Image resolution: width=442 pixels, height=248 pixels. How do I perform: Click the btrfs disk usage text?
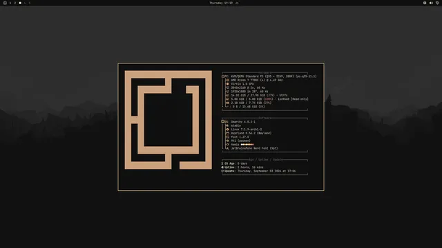[x=260, y=95]
